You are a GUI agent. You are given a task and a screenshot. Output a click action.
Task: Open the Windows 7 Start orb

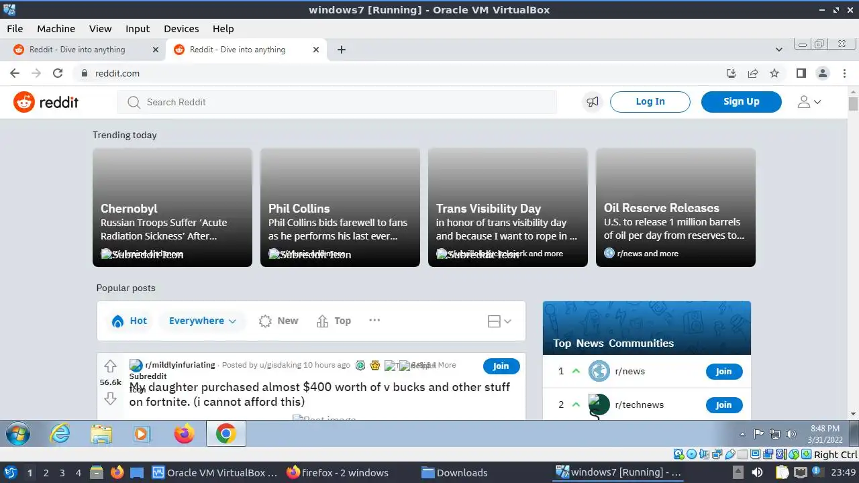point(17,434)
